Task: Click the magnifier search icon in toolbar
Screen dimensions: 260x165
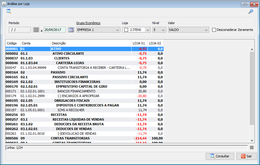Action: coord(9,11)
